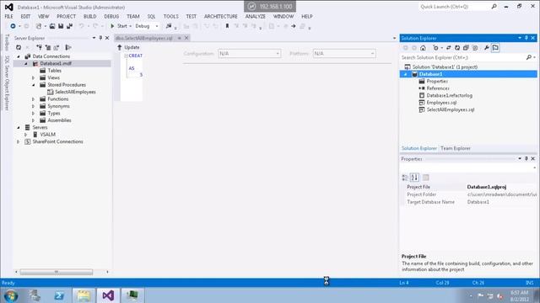Collapse the Database1.mdf node

[26, 64]
